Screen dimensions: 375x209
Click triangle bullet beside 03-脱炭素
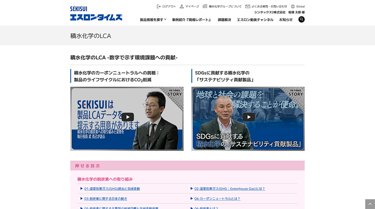[x=82, y=198]
